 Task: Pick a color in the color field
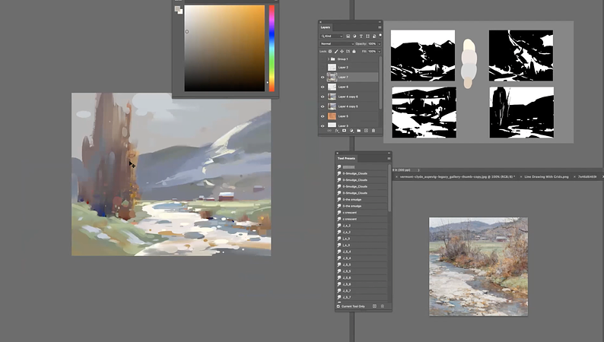pyautogui.click(x=224, y=48)
